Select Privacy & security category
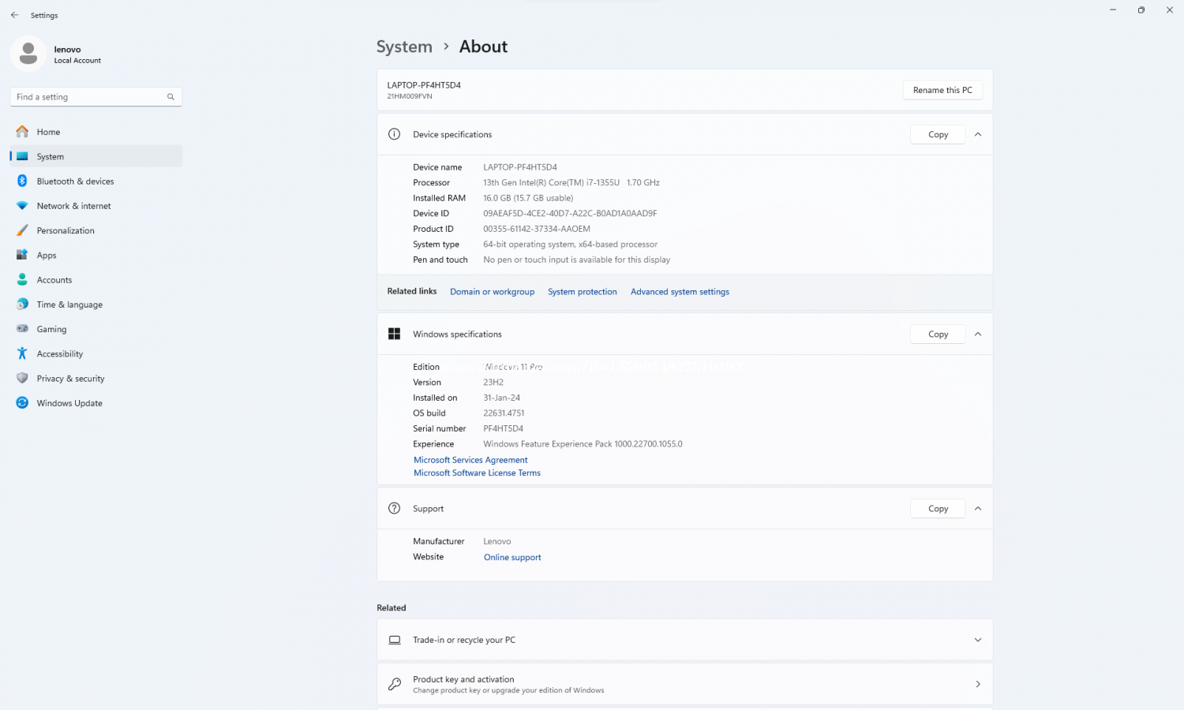Viewport: 1184px width, 710px height. tap(96, 378)
